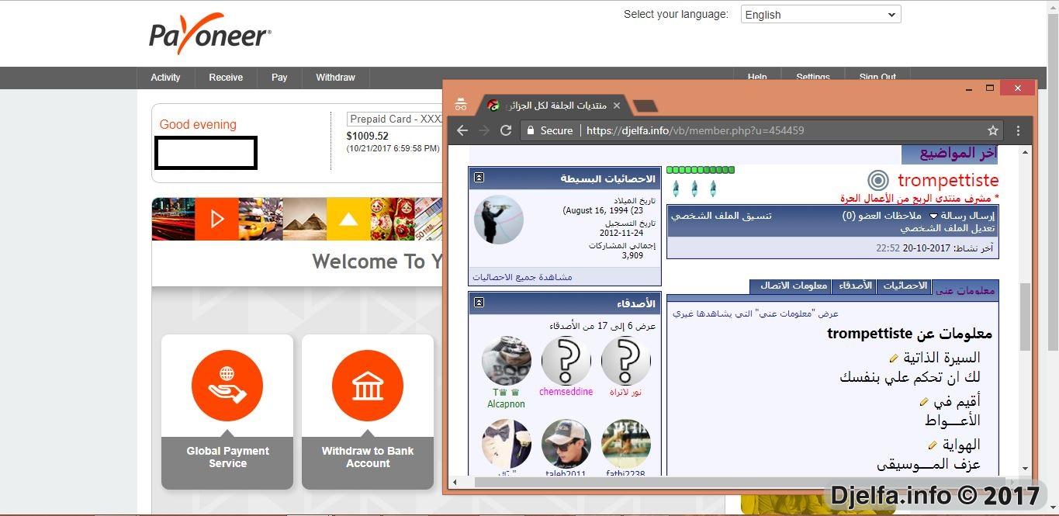Click the view About Me as others link
This screenshot has width=1059, height=516.
[756, 313]
